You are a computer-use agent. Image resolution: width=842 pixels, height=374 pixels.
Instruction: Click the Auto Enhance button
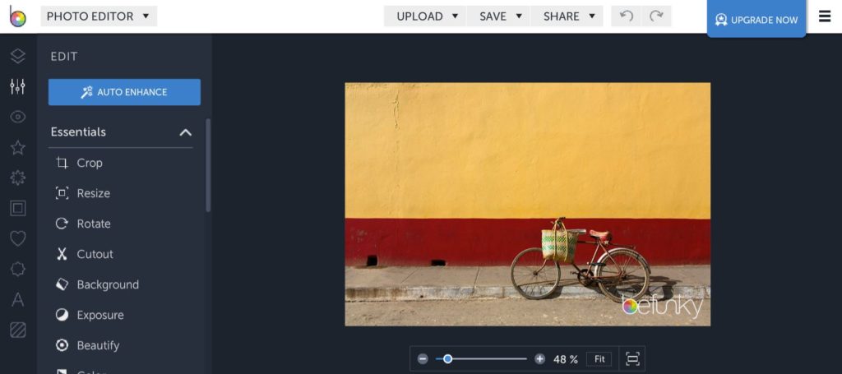click(x=125, y=92)
